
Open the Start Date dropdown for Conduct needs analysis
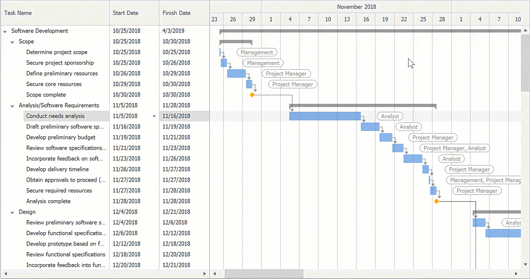[x=154, y=116]
